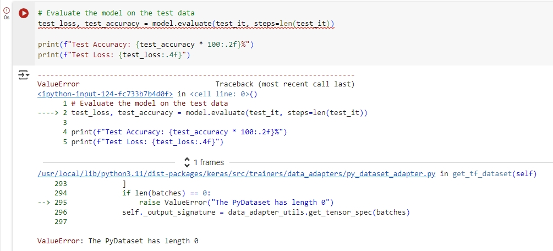Click traceback line 295 raise ValueError

(236, 202)
